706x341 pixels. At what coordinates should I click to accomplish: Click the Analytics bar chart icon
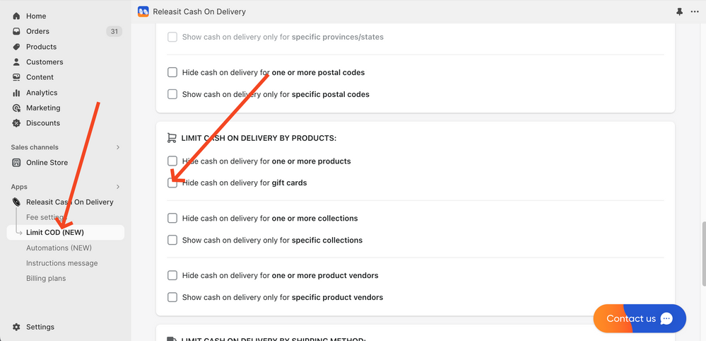[x=16, y=93]
